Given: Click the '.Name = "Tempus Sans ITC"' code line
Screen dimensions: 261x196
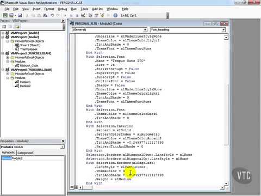Looking at the screenshot, I should (120, 61).
